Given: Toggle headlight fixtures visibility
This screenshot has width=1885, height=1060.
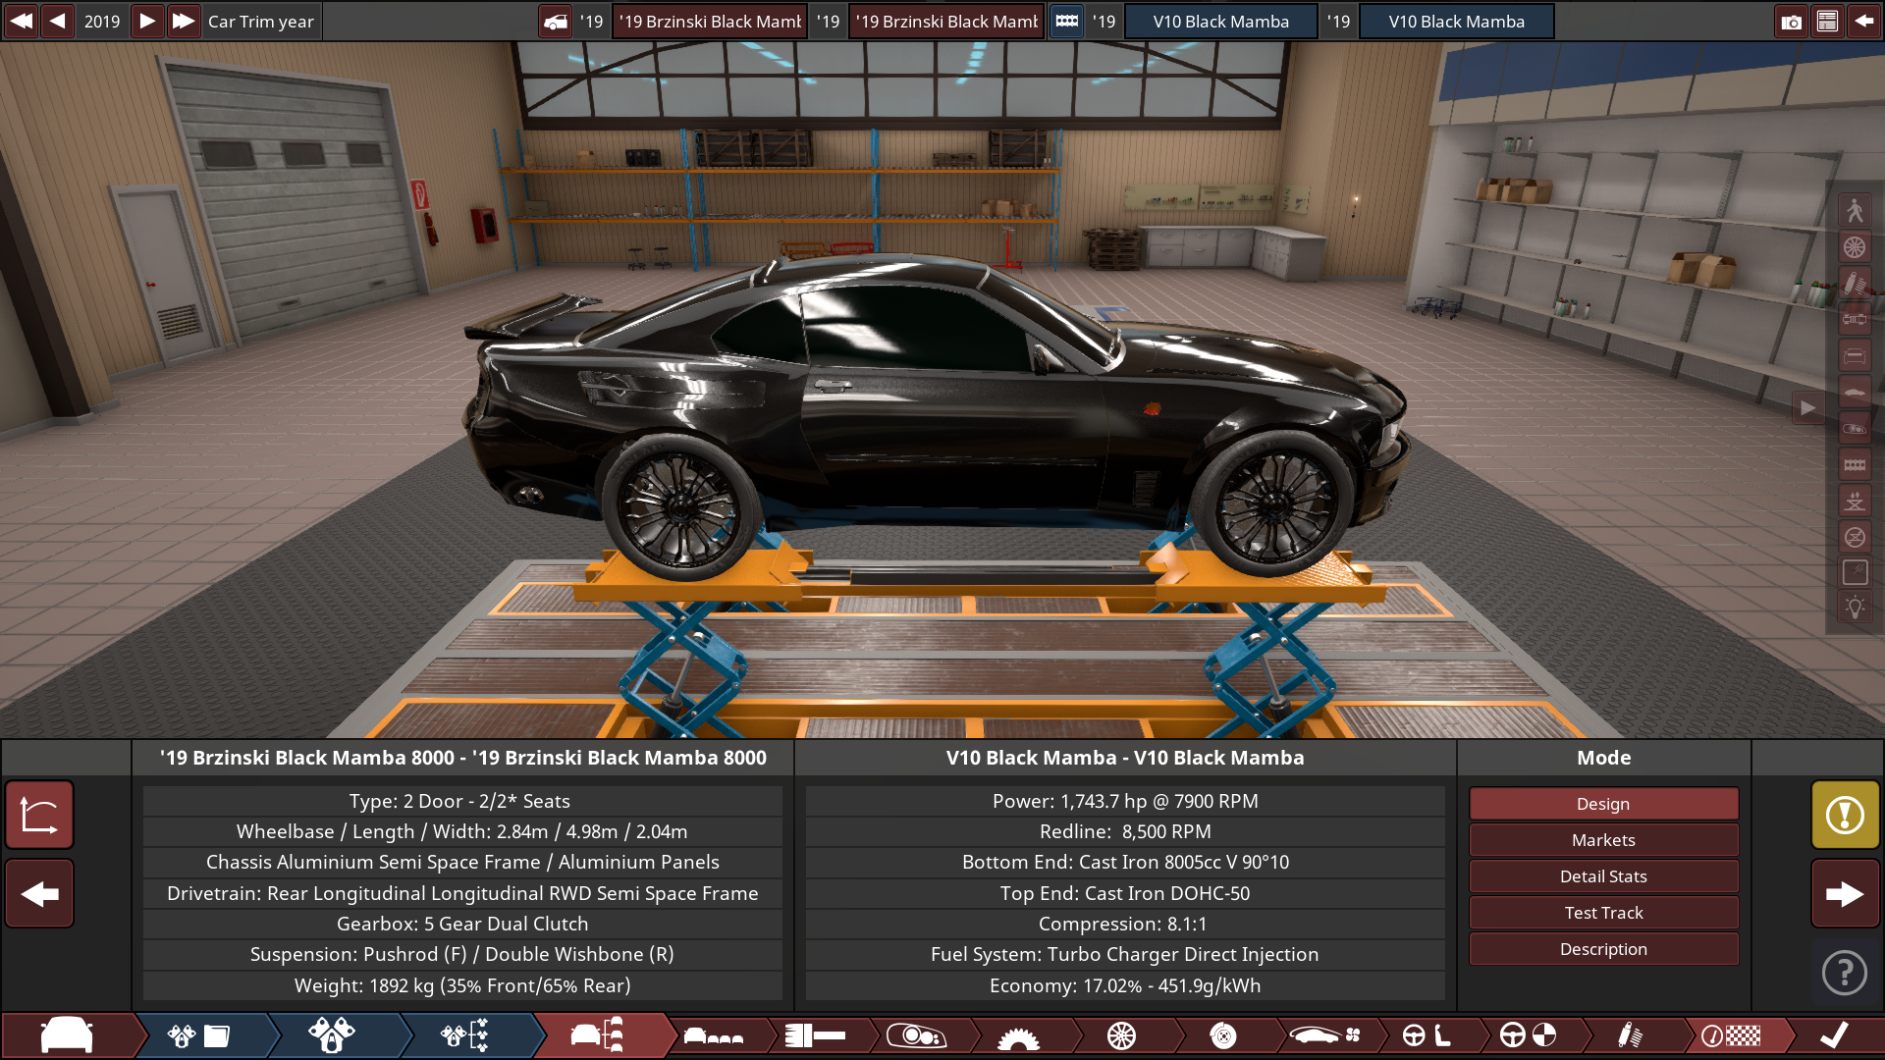Looking at the screenshot, I should [1855, 428].
